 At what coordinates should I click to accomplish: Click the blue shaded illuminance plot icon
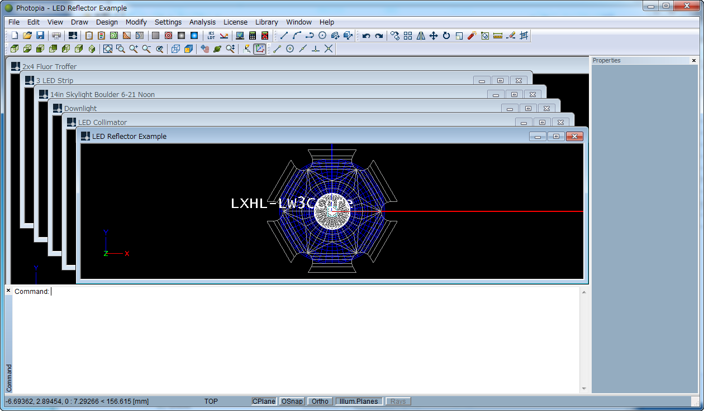tap(194, 36)
